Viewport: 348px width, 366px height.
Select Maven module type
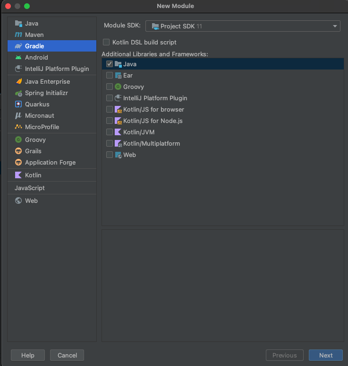pos(52,35)
